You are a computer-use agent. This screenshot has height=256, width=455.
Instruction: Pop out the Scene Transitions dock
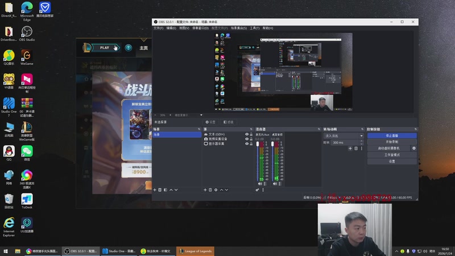362,129
